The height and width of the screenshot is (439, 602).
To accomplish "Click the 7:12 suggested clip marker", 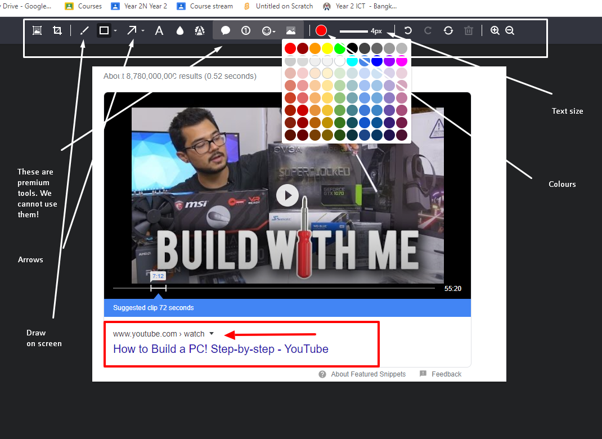I will point(158,276).
